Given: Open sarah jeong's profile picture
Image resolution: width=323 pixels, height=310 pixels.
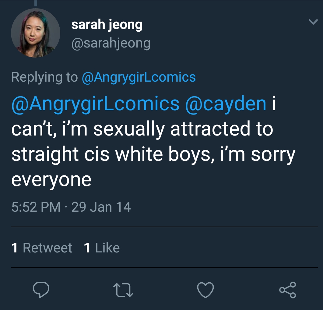Looking at the screenshot, I should point(35,33).
